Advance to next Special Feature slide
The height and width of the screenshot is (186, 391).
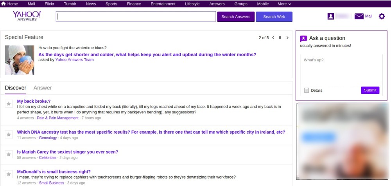click(287, 38)
